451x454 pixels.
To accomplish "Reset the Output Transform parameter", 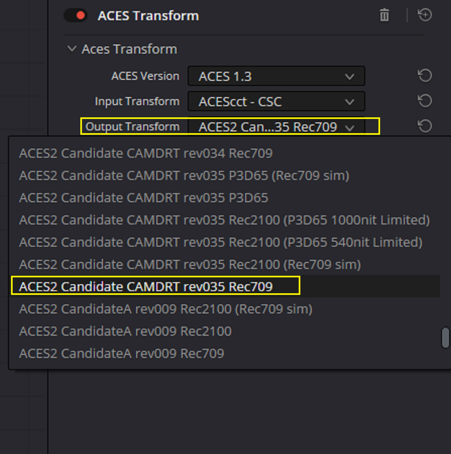I will coord(425,126).
